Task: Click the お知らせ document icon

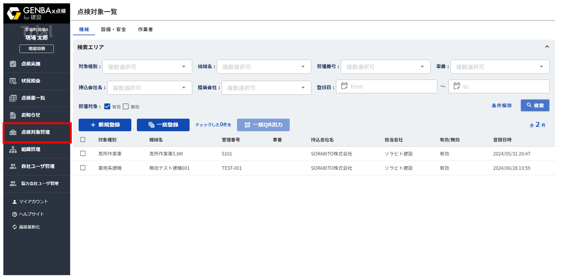Action: (13, 115)
